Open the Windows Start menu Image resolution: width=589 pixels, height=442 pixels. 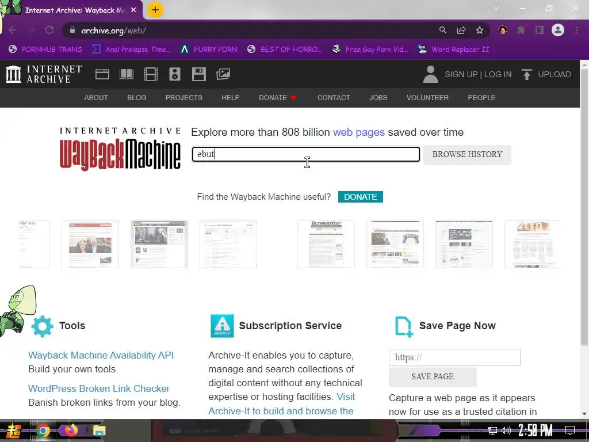point(14,431)
